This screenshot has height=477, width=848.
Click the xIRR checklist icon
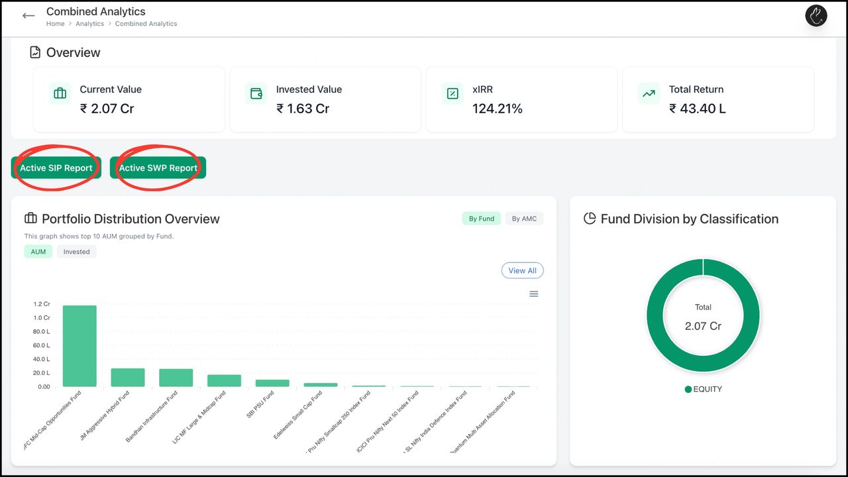tap(452, 93)
